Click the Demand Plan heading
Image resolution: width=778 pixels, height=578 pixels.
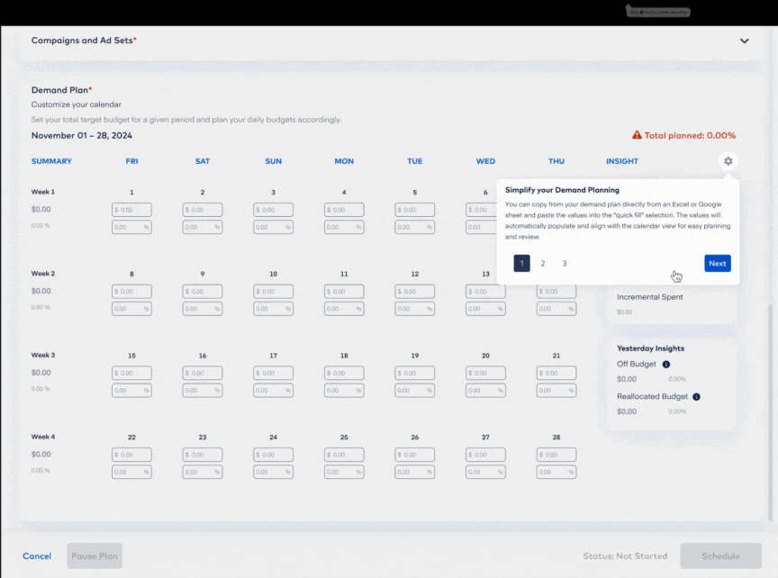pos(61,90)
